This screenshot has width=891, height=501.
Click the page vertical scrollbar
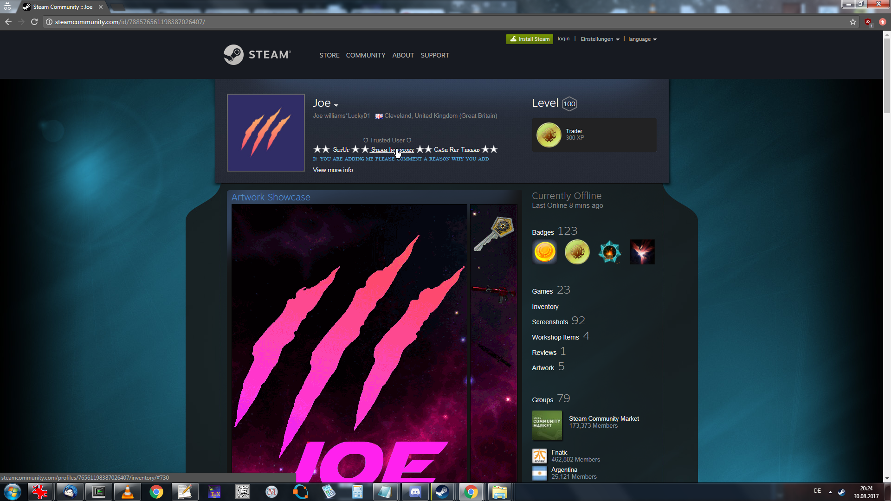(886, 74)
